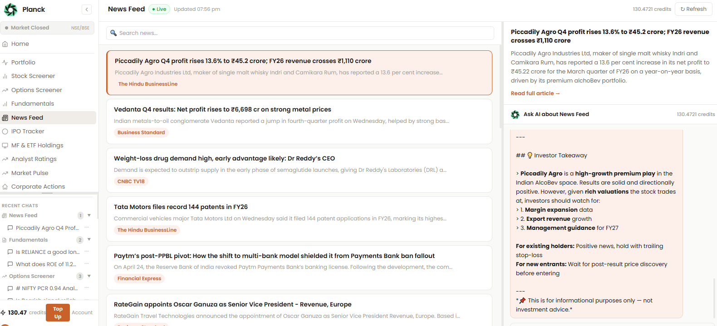This screenshot has height=326, width=717.
Task: Collapse the Options Screener chats group
Action: tap(89, 276)
